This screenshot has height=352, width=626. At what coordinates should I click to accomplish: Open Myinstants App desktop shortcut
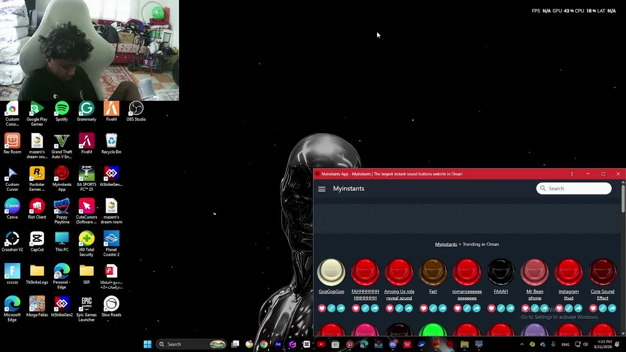[62, 179]
